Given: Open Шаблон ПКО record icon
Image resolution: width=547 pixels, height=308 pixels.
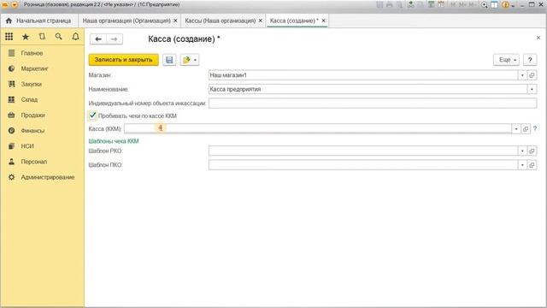Looking at the screenshot, I should click(x=532, y=165).
